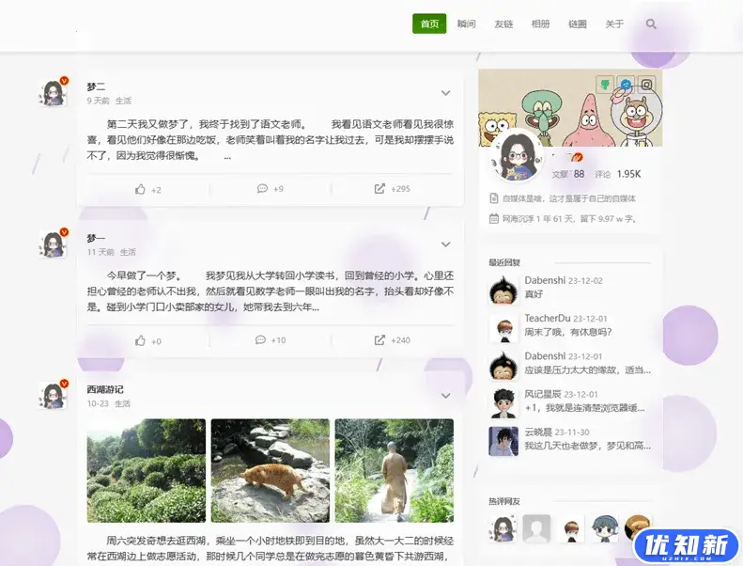Expand the chevron on the 梦一 post

445,244
